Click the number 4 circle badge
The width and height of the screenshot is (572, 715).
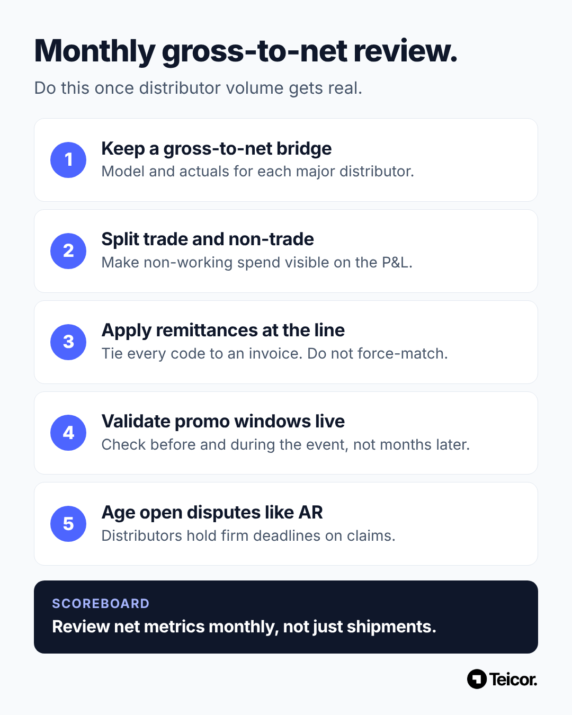tap(68, 433)
